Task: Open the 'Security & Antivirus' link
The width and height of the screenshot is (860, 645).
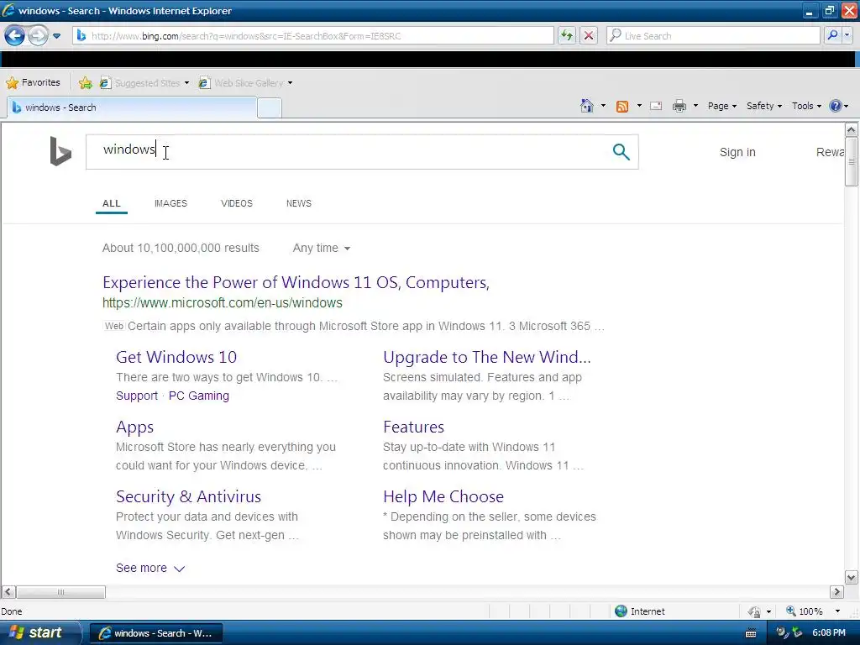Action: (188, 497)
